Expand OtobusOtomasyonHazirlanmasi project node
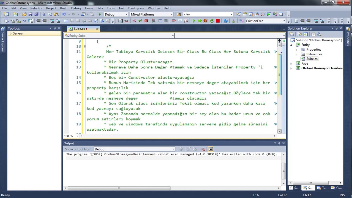 point(291,68)
